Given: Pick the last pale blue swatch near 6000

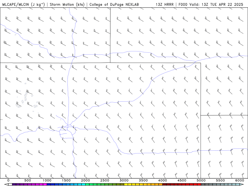Looking at the screenshot, I should tap(238, 184).
